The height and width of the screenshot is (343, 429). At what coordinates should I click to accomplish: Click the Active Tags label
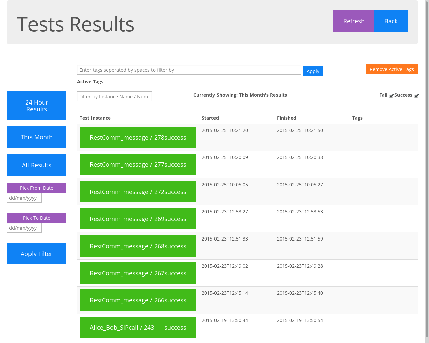91,82
